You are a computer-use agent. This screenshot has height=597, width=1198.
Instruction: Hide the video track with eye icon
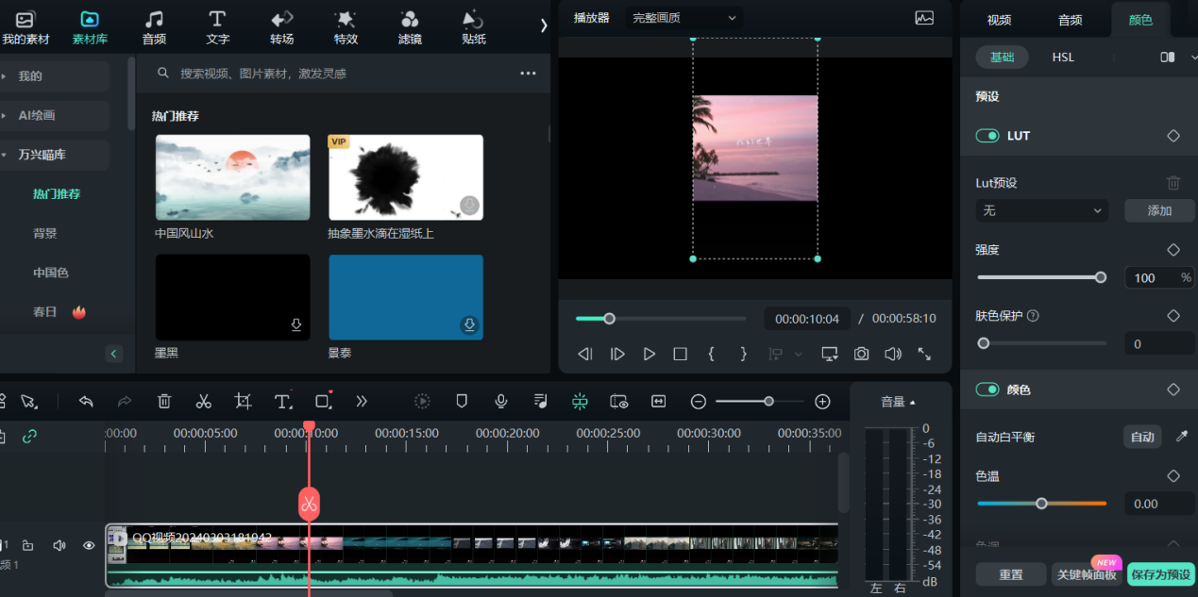coord(89,545)
